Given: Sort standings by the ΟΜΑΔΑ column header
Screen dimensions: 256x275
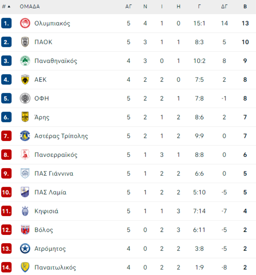Looking at the screenshot, I should click(x=30, y=7).
